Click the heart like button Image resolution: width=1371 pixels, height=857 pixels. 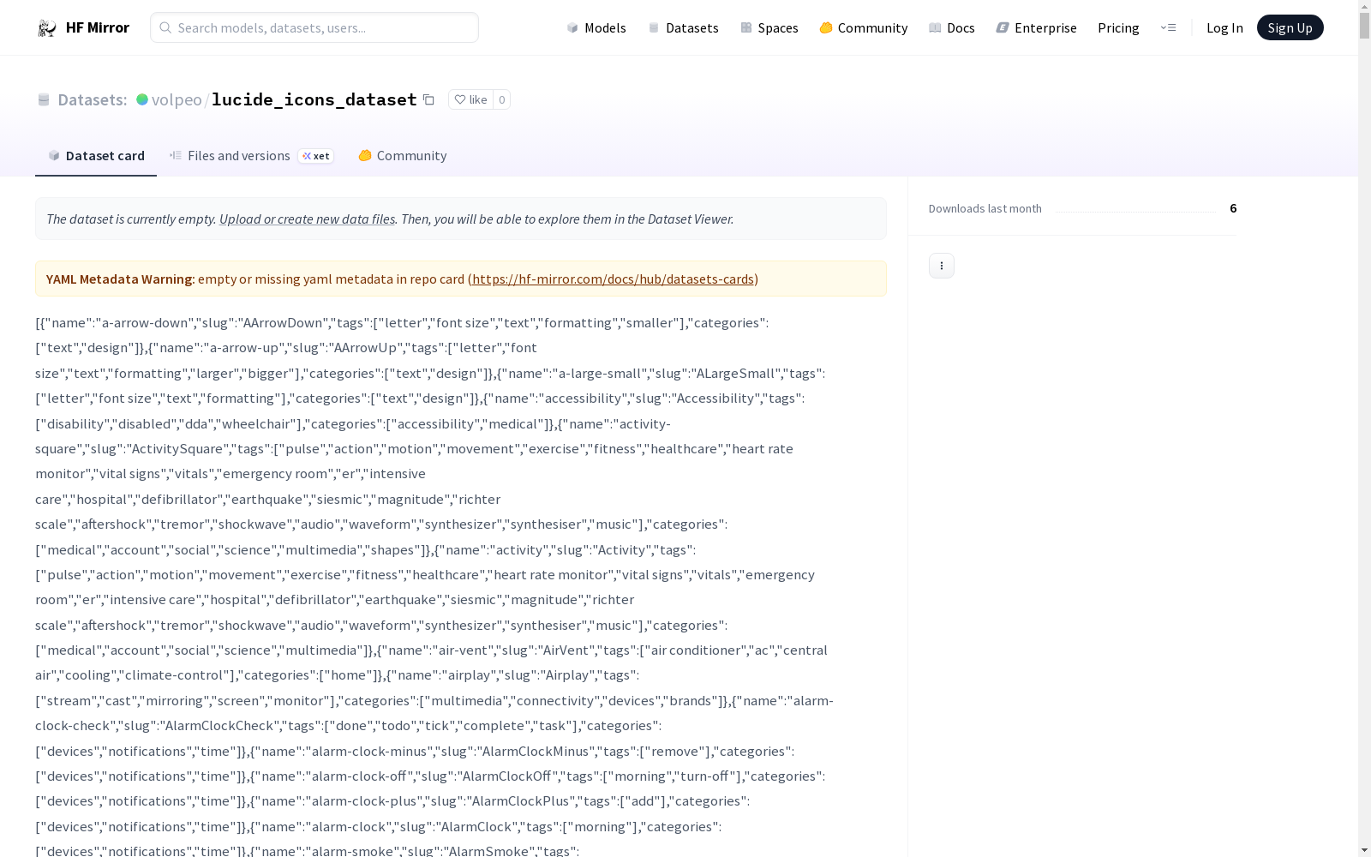point(470,99)
